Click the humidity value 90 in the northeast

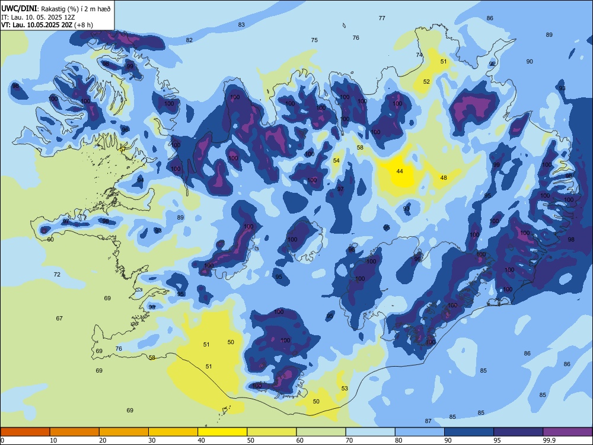tap(530, 61)
